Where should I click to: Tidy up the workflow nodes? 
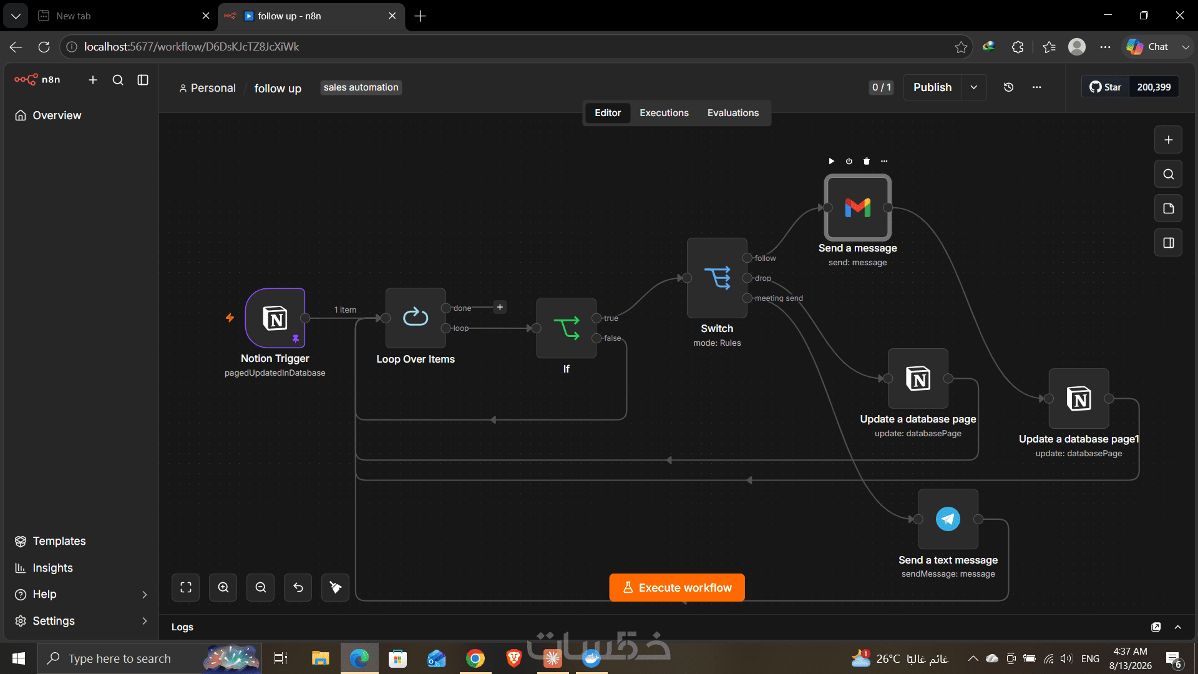(x=336, y=587)
